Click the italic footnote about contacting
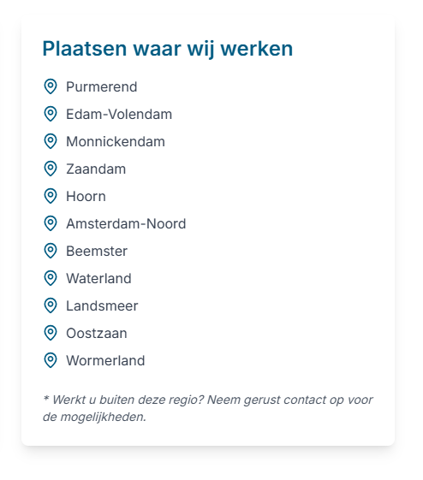 pyautogui.click(x=208, y=408)
